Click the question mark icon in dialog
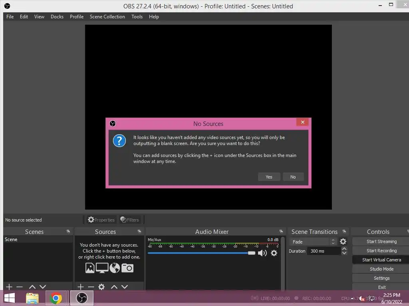This screenshot has width=409, height=306. [119, 141]
